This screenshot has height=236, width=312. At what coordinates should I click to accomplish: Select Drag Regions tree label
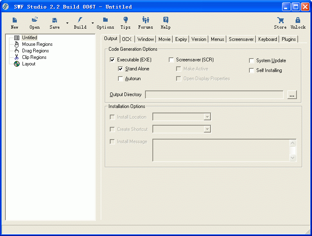(36, 51)
